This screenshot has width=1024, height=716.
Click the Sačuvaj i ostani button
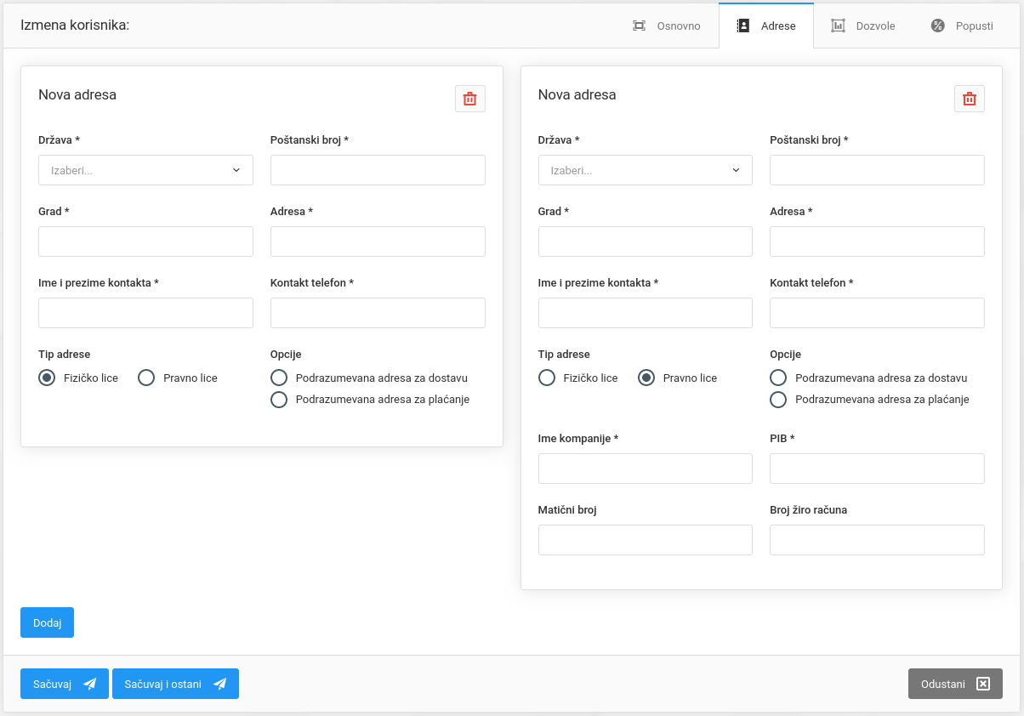[x=175, y=684]
